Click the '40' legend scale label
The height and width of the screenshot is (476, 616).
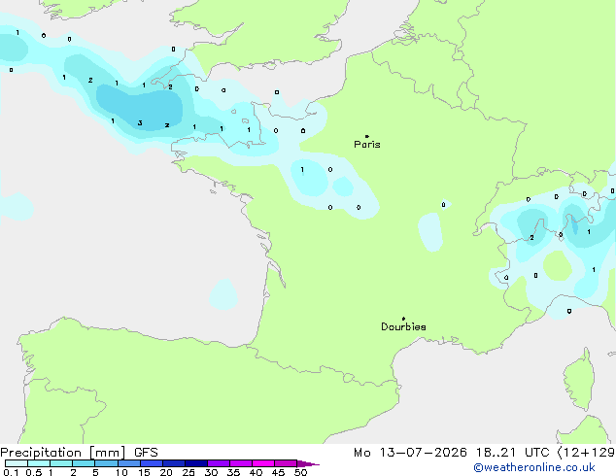pos(256,472)
